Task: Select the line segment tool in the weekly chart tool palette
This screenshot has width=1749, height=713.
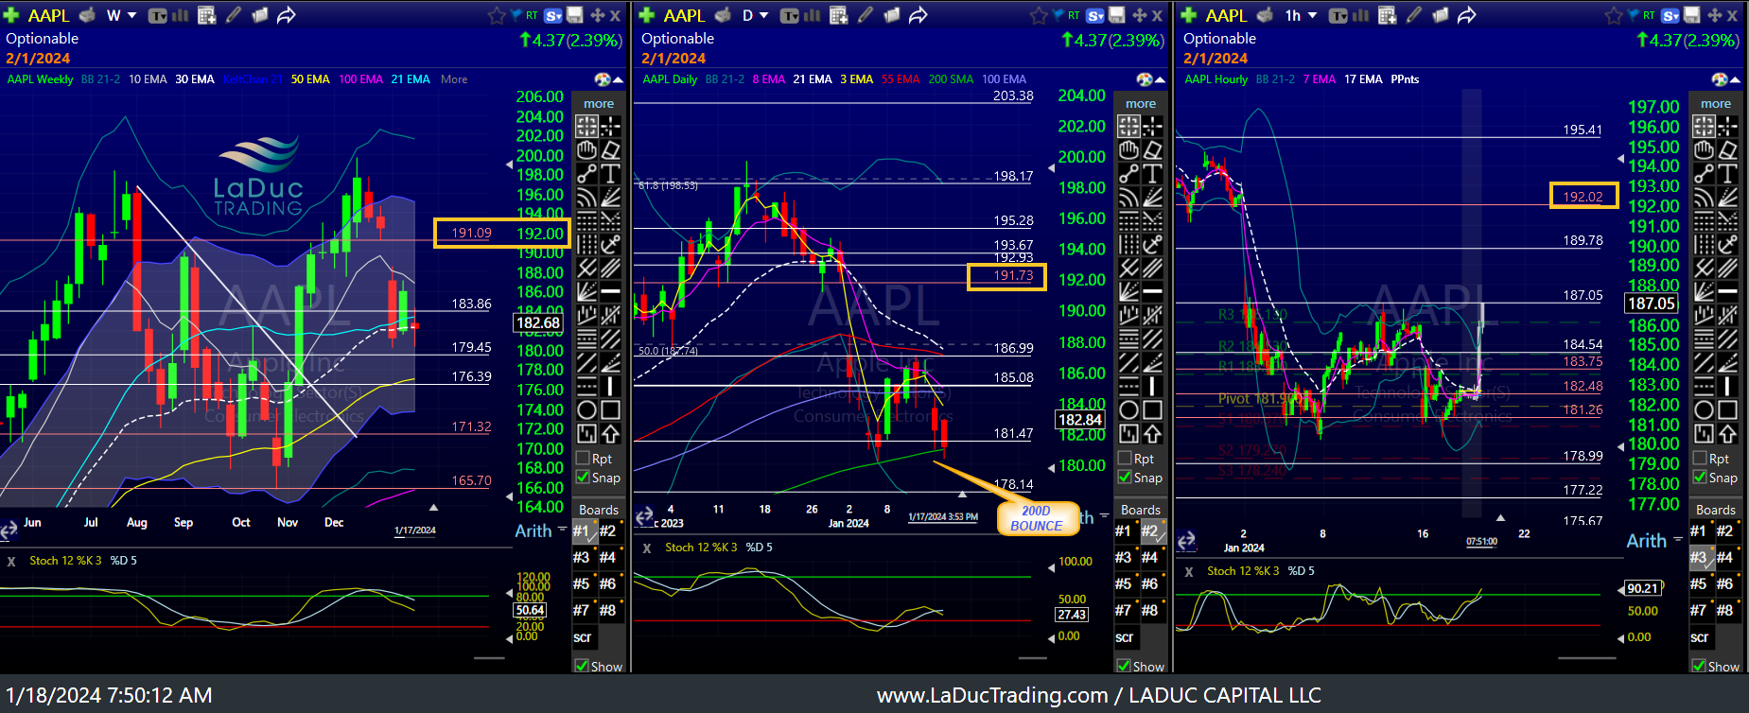Action: pyautogui.click(x=586, y=173)
